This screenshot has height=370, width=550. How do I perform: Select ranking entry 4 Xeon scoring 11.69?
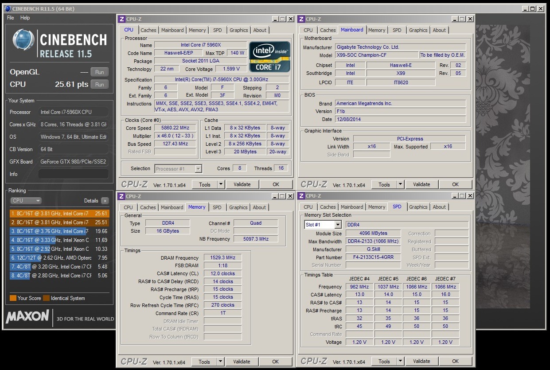59,240
